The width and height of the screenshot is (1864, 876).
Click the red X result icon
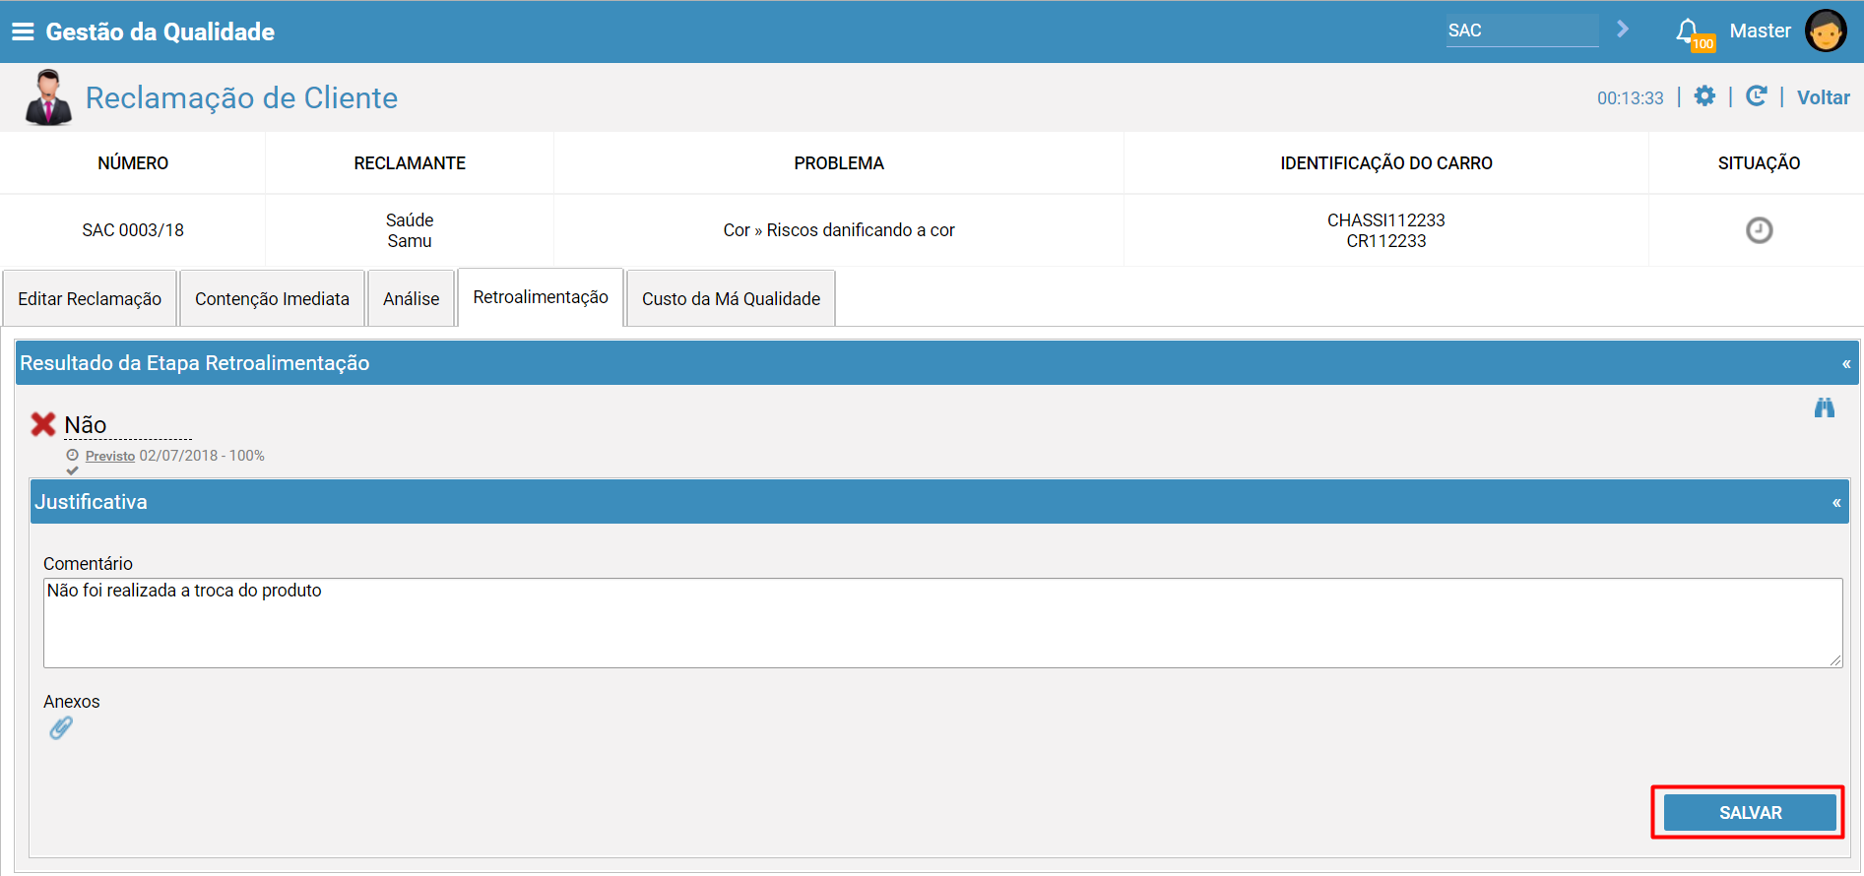pyautogui.click(x=43, y=424)
